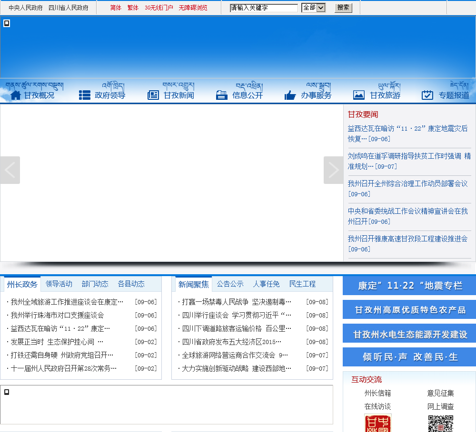This screenshot has height=432, width=476.
Task: Click the 请输入关键字 search field
Action: coord(264,8)
